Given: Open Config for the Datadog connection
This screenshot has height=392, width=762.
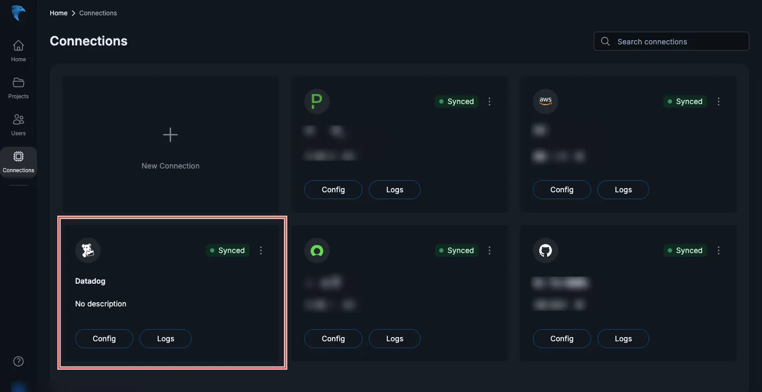Looking at the screenshot, I should point(104,339).
